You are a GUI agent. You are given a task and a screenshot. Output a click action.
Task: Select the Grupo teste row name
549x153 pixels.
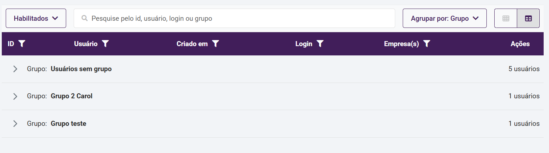[x=68, y=124]
